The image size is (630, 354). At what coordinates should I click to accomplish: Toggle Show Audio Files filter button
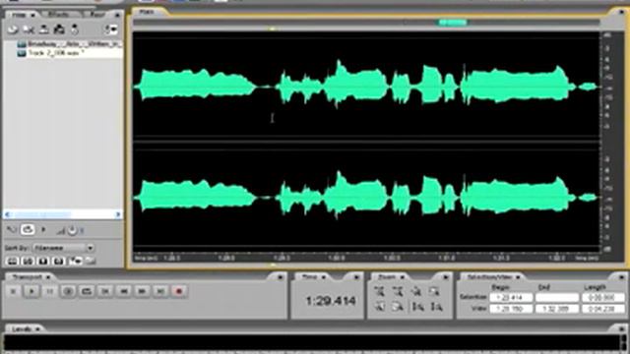tap(13, 262)
